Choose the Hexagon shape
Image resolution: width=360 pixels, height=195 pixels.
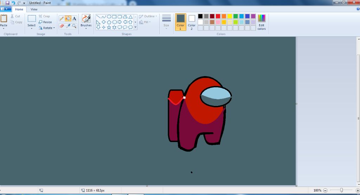(114, 22)
